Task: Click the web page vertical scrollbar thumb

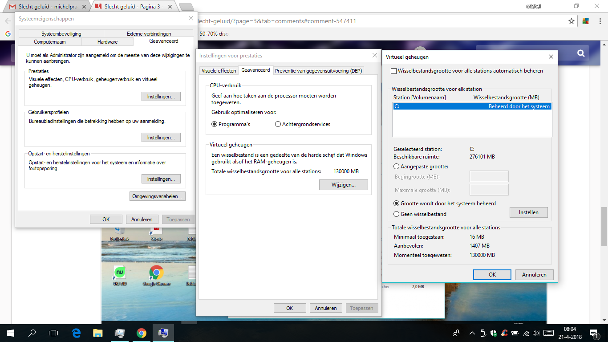Action: 604,226
